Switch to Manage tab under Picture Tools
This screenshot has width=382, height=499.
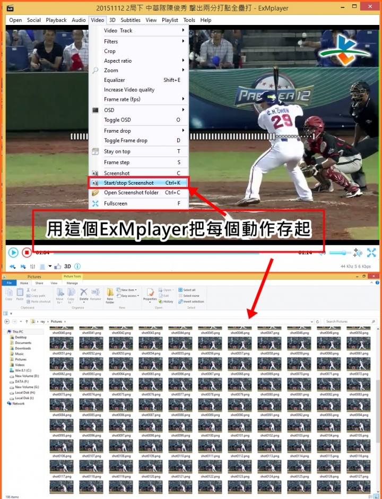(72, 283)
